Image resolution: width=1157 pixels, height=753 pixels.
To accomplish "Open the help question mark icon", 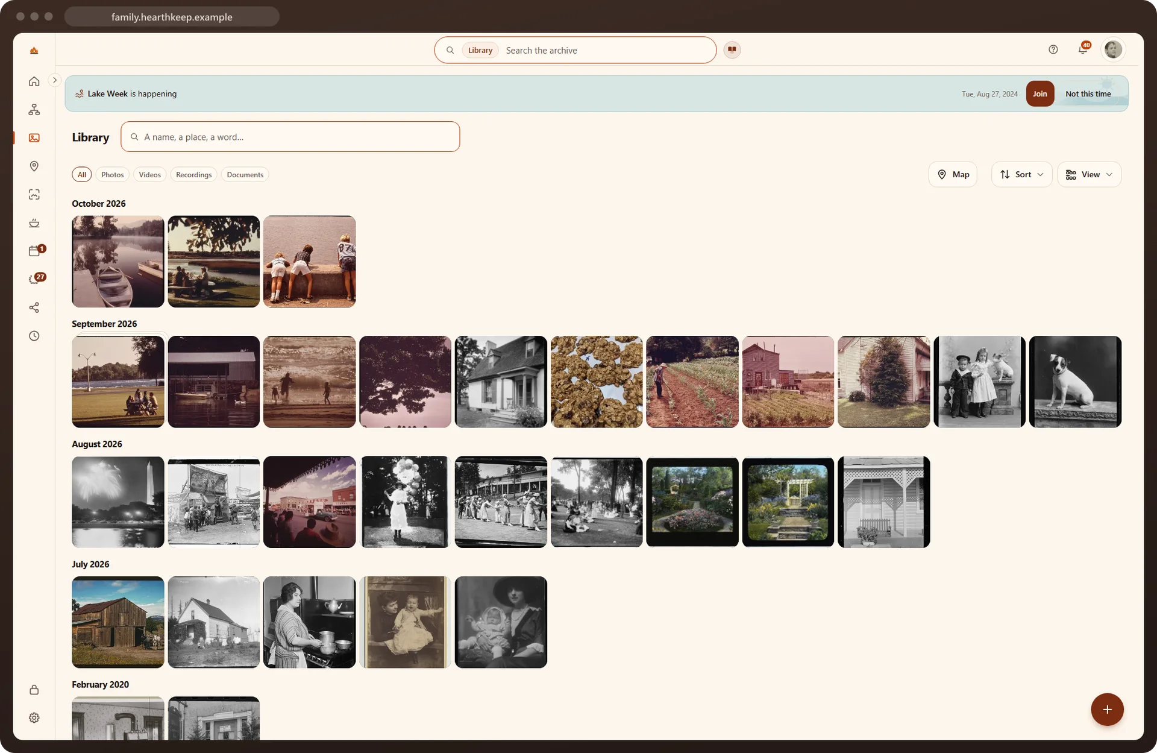I will coord(1053,49).
